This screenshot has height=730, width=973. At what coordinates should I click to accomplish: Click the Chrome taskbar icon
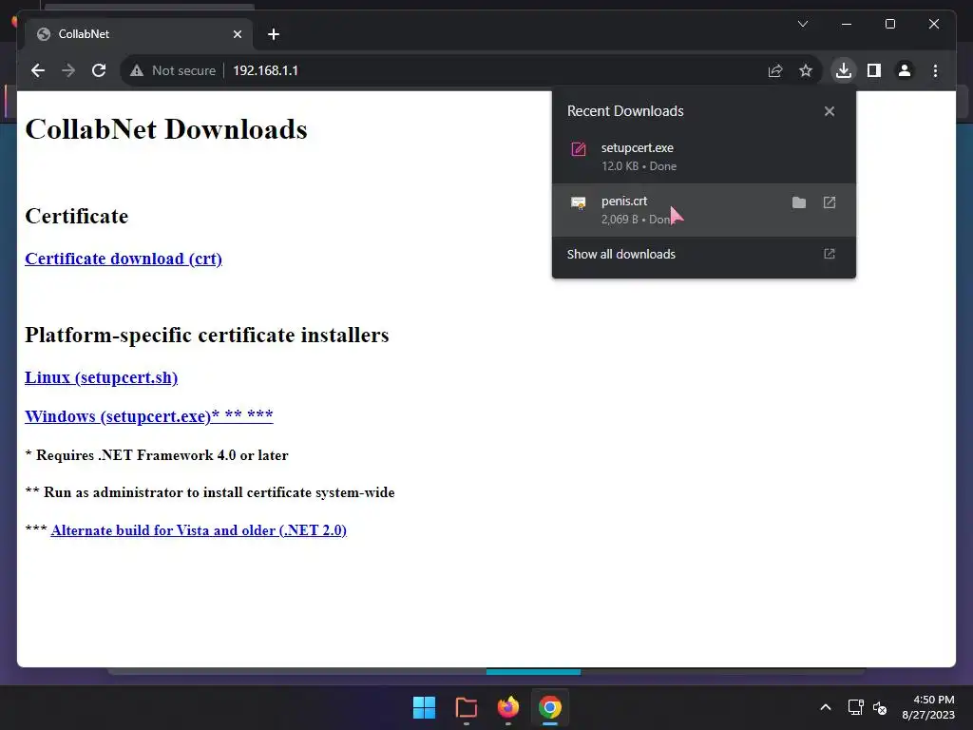tap(550, 707)
